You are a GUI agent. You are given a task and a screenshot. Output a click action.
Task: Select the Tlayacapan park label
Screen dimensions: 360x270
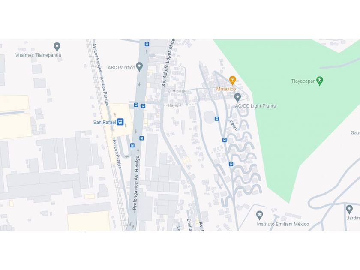pyautogui.click(x=303, y=81)
